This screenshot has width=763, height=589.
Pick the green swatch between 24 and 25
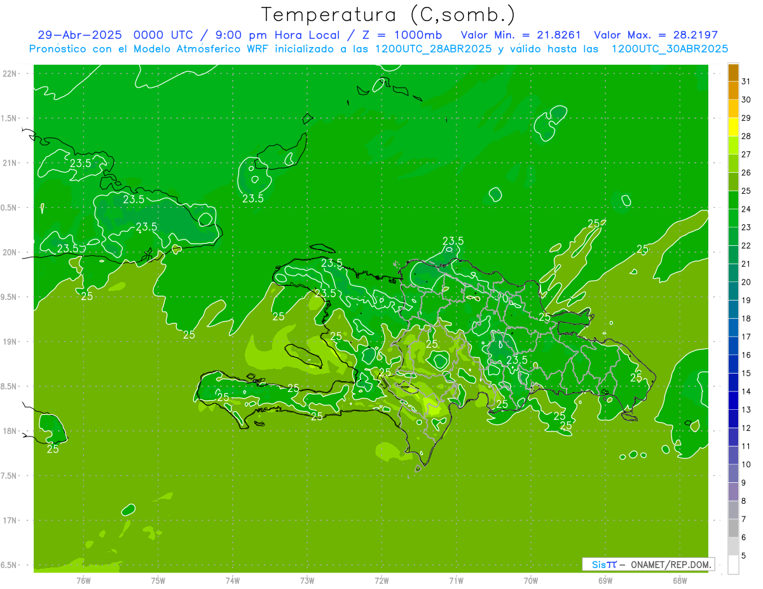(x=733, y=200)
